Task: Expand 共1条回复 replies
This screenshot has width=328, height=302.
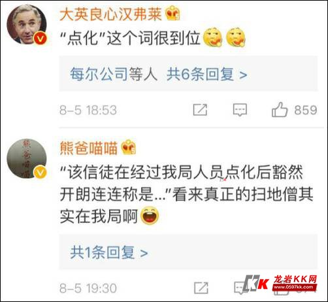Action: click(x=109, y=252)
